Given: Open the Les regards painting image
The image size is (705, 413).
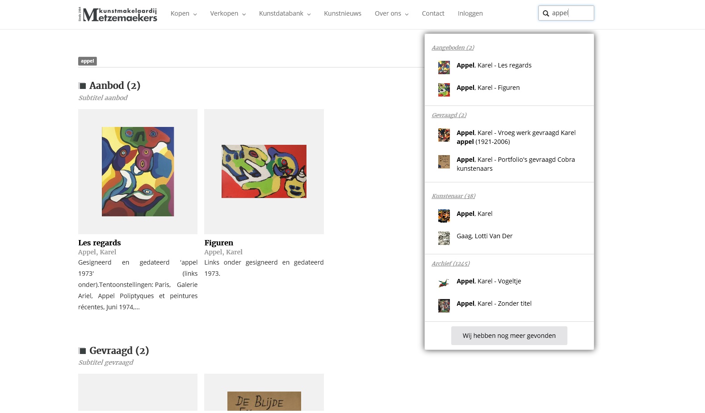Looking at the screenshot, I should click(138, 172).
